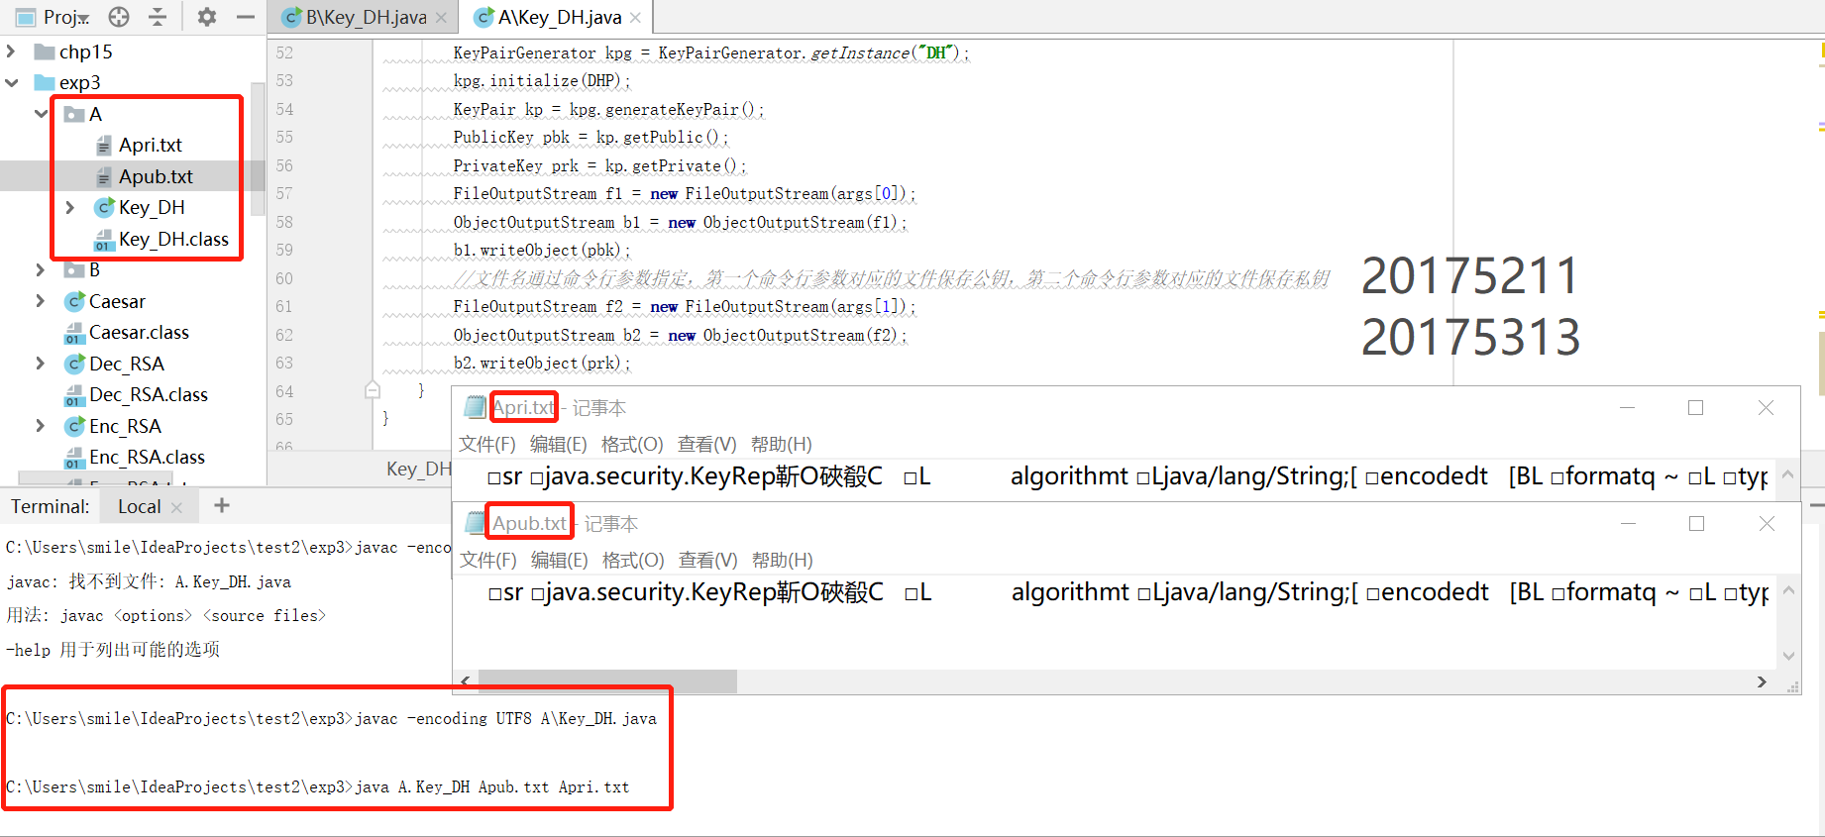Select Key_DH.class file in tree
The width and height of the screenshot is (1825, 837).
[173, 239]
